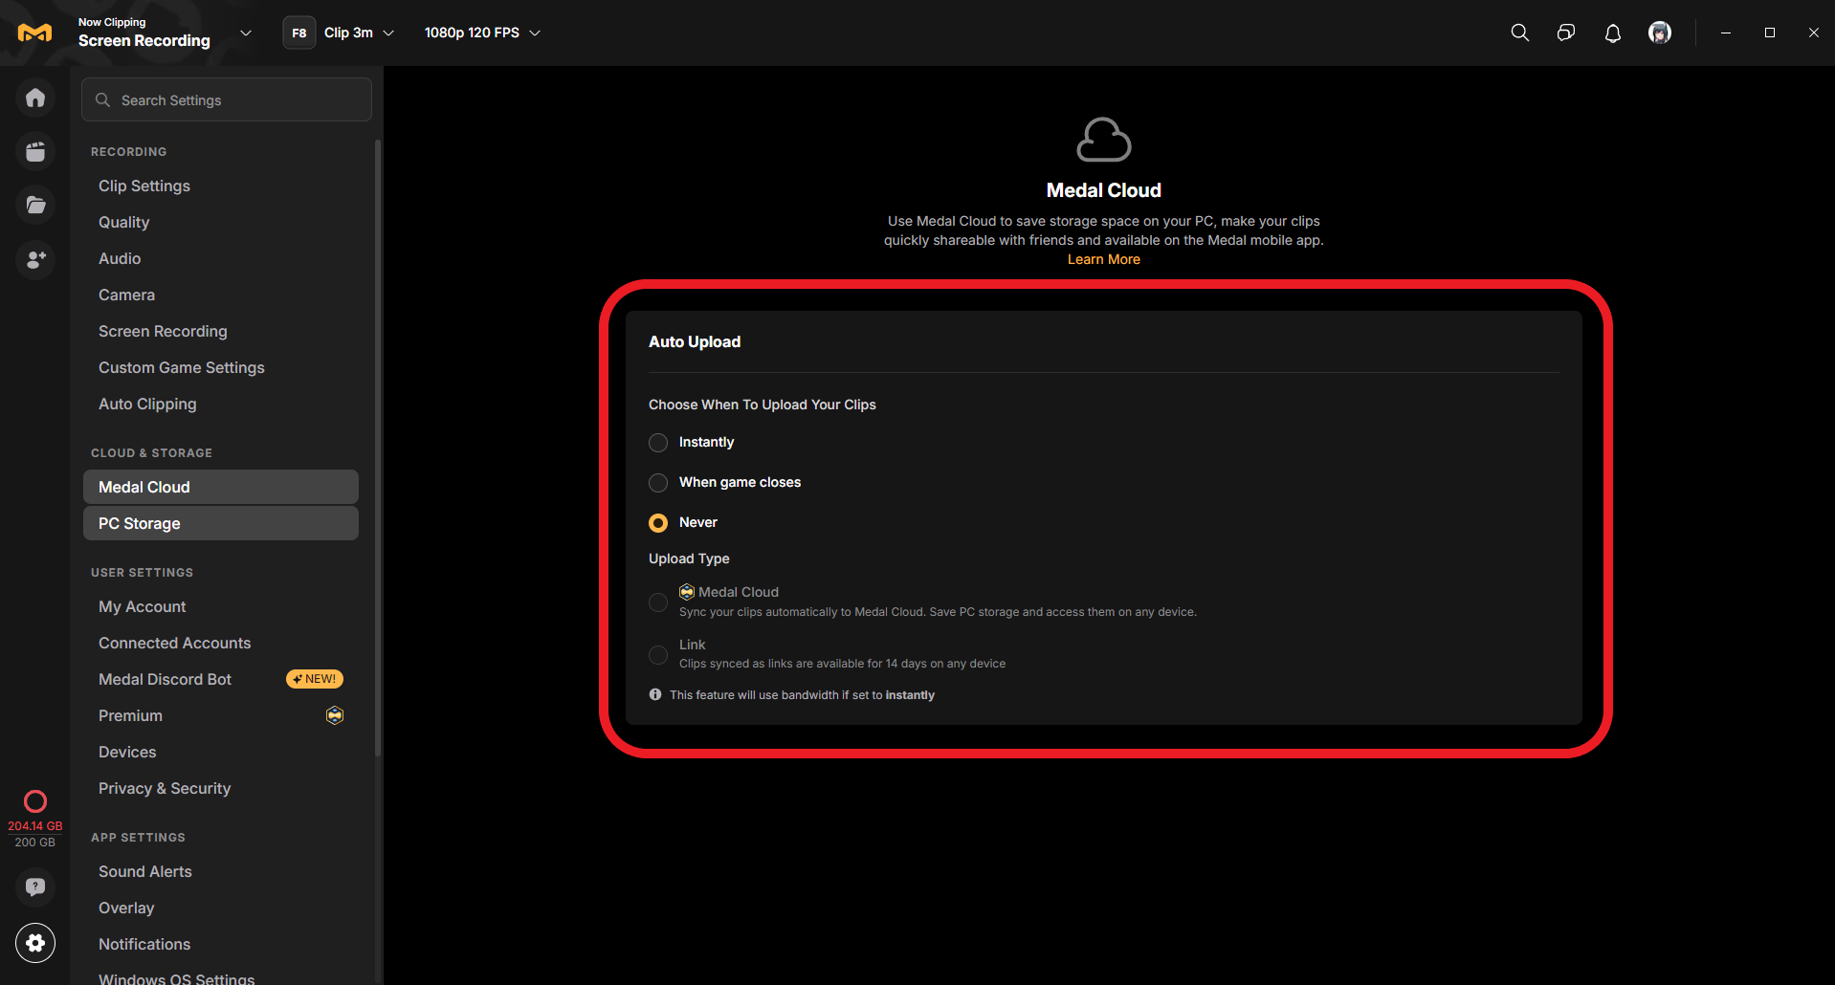
Task: Open My Account settings
Action: [x=221, y=607]
